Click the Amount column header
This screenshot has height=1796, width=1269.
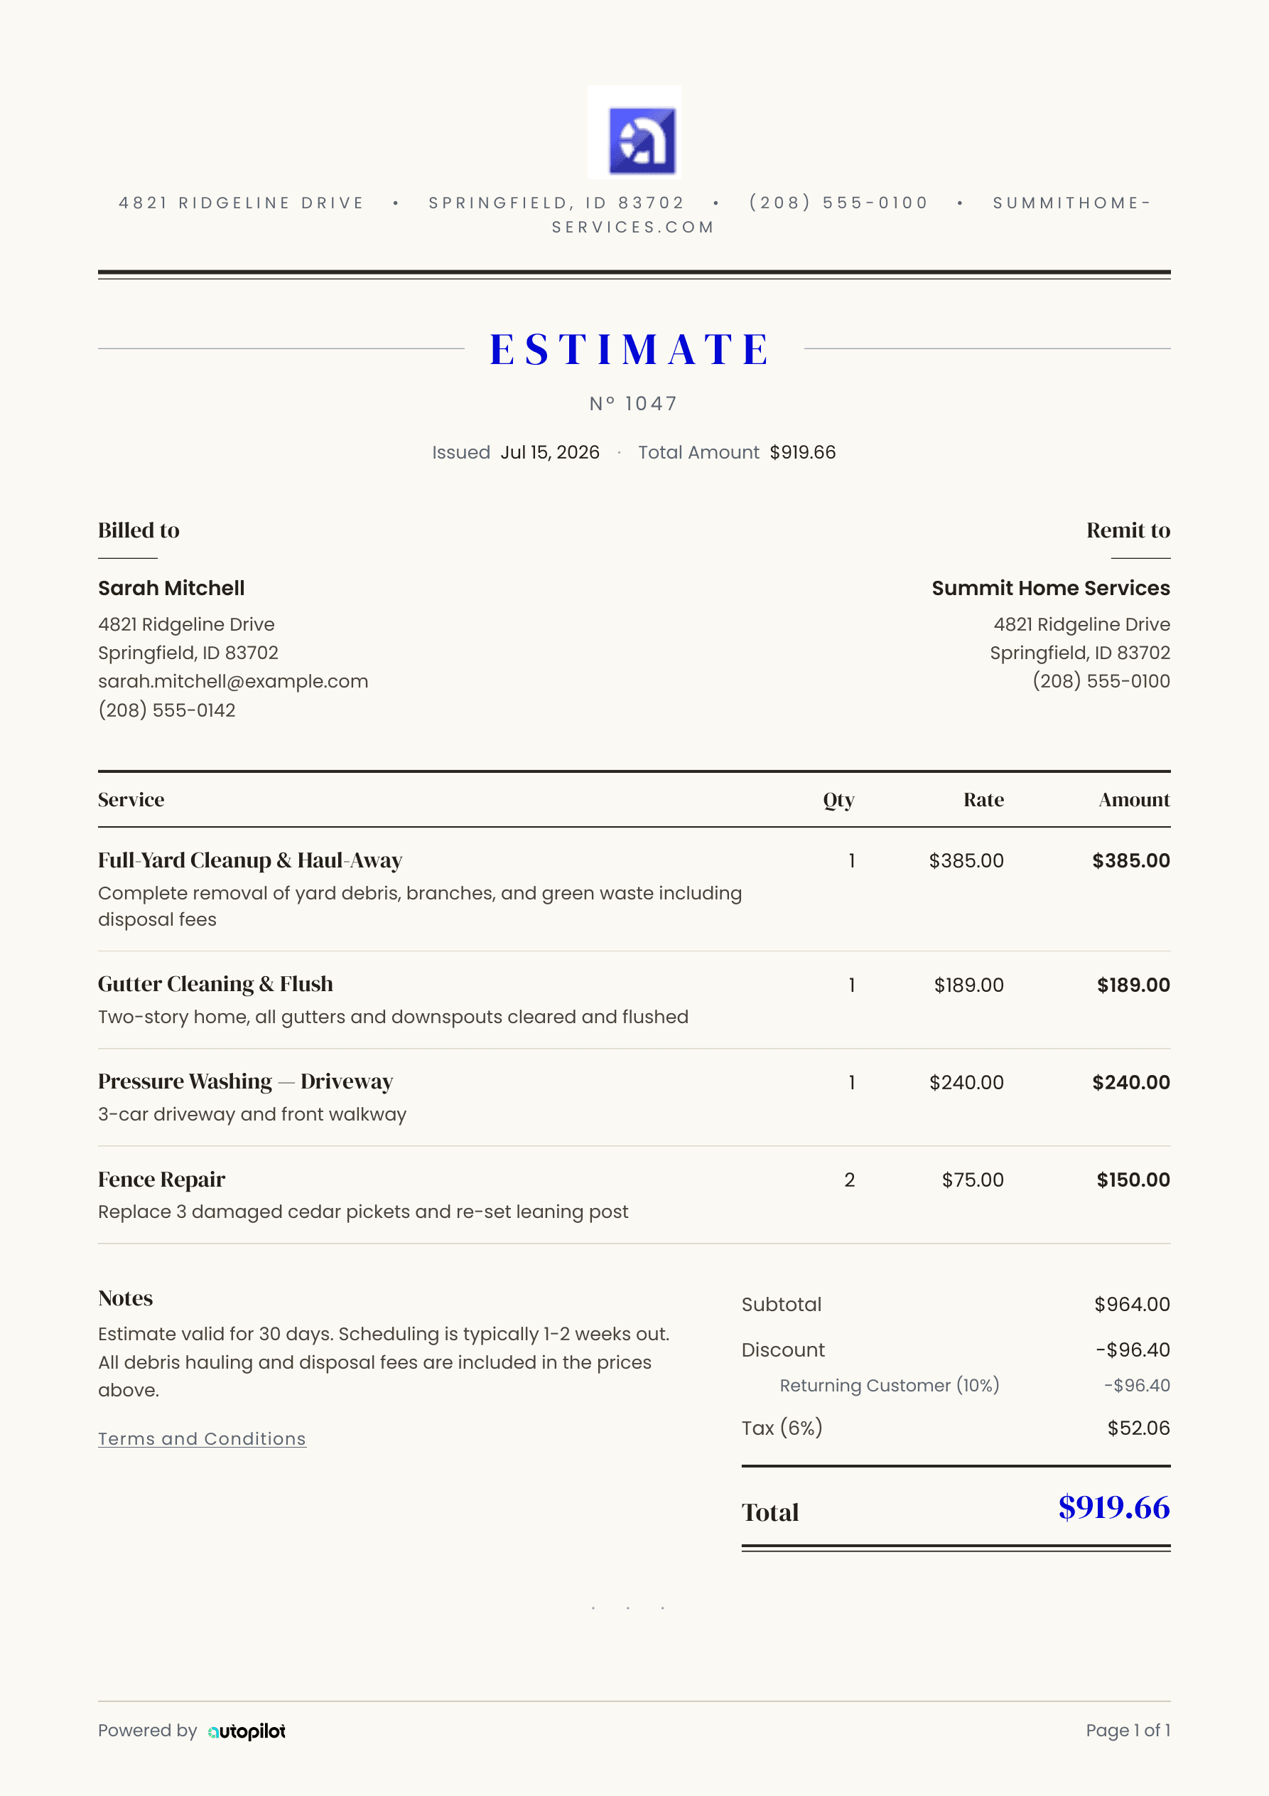[x=1134, y=799]
